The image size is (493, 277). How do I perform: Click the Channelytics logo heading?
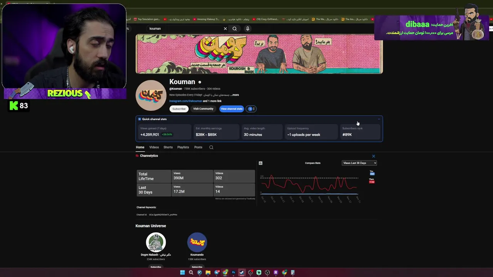tap(147, 156)
